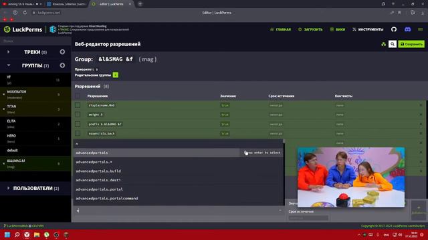
Task: Open the Discord icon link
Action: click(407, 29)
